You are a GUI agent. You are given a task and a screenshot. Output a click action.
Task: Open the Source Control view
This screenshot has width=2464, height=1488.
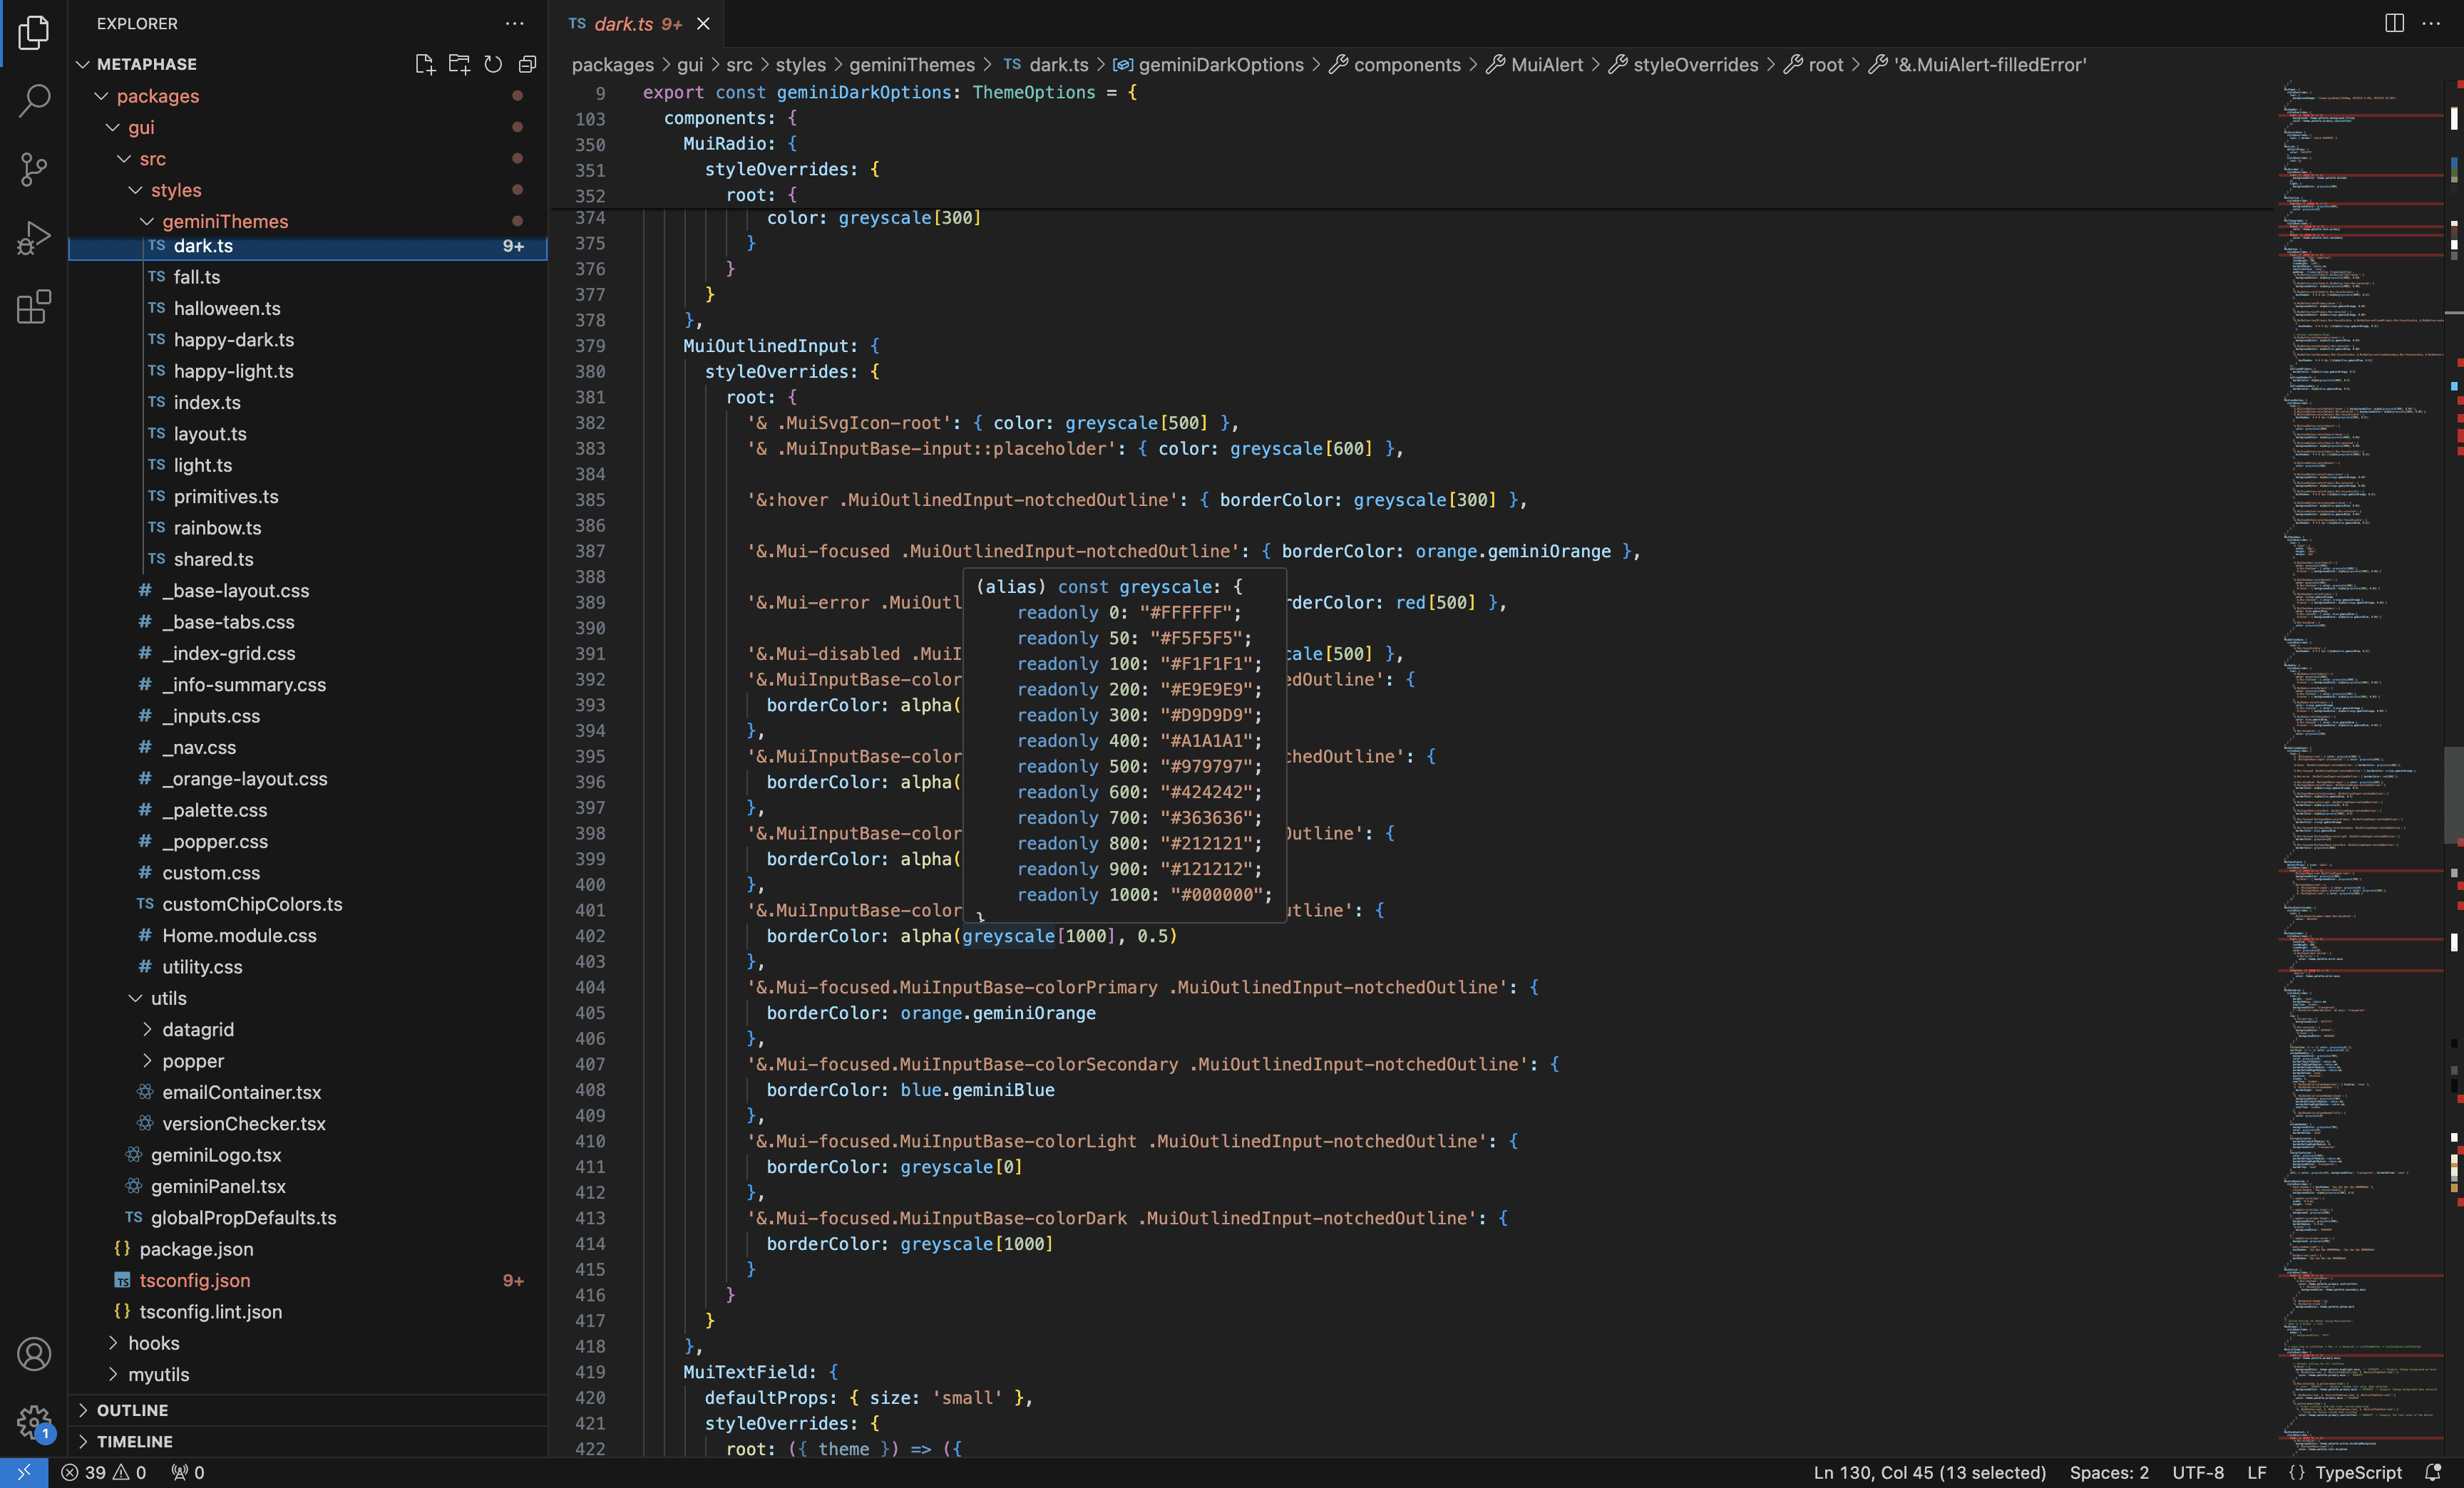pyautogui.click(x=34, y=169)
